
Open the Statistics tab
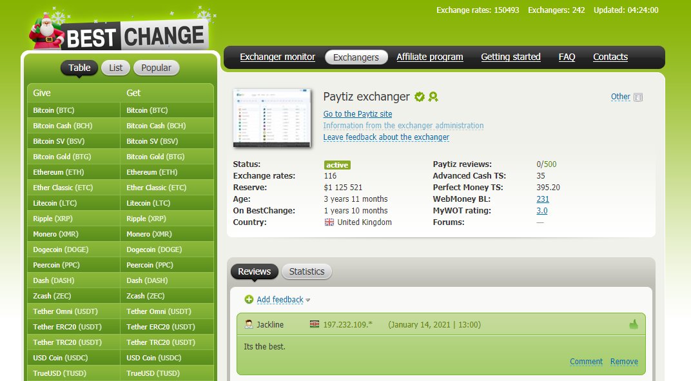click(x=307, y=271)
